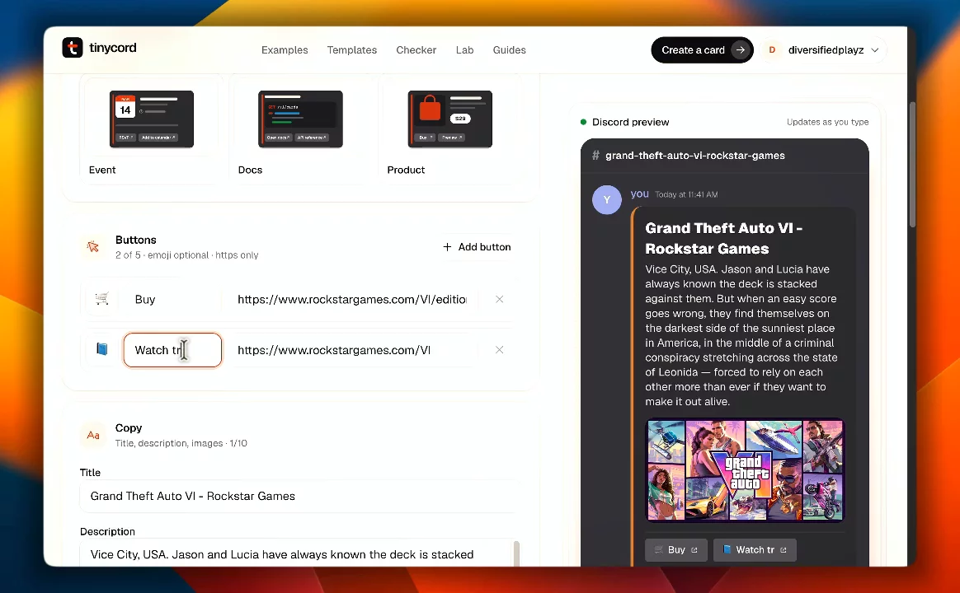Viewport: 960px width, 593px height.
Task: Click the Buy preview button in Discord card
Action: click(x=676, y=549)
